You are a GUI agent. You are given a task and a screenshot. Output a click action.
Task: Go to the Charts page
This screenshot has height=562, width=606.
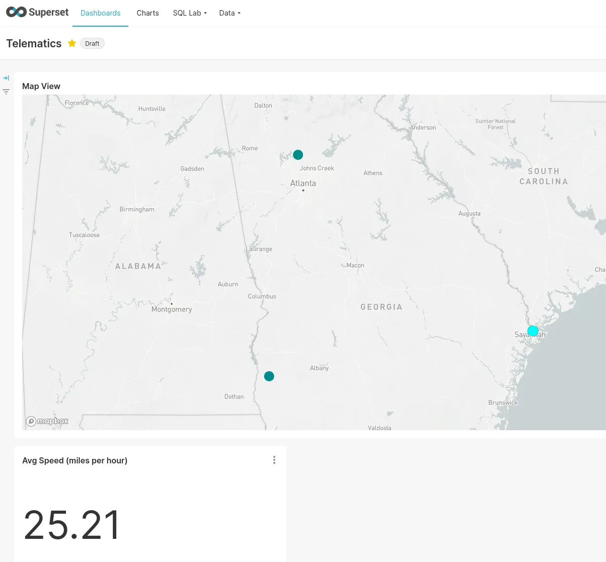coord(147,13)
